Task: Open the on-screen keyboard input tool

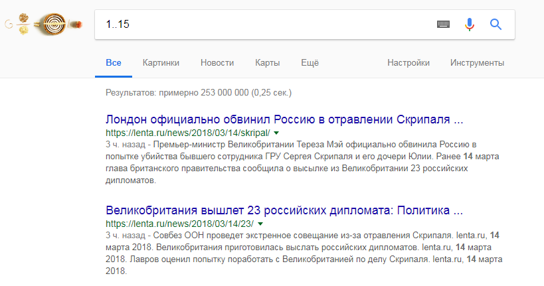Action: pos(443,25)
